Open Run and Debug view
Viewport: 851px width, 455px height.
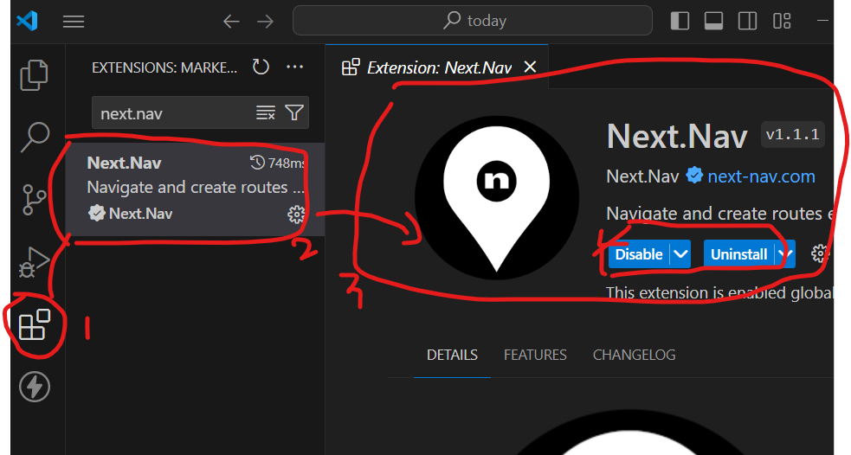[x=34, y=261]
